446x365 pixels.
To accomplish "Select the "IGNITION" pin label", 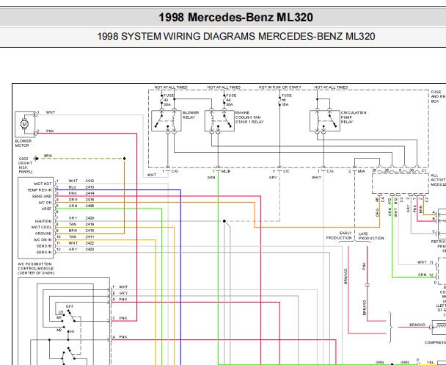I will pos(43,221).
